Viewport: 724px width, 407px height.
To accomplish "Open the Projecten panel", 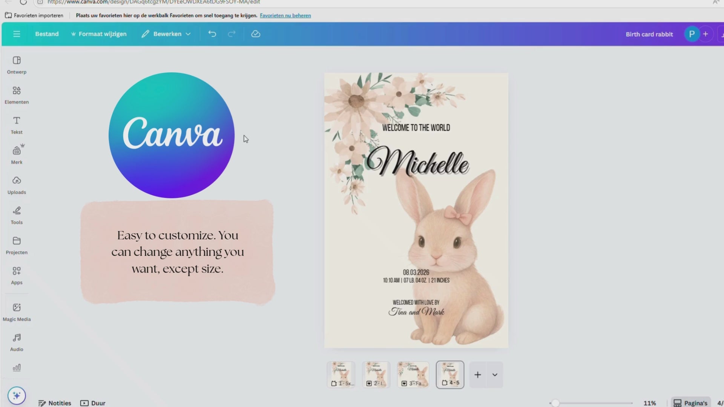I will [17, 246].
